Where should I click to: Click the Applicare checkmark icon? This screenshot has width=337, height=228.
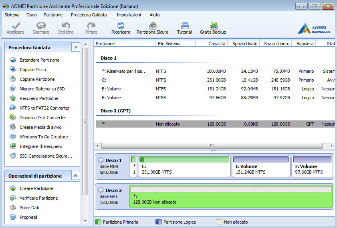pos(16,26)
